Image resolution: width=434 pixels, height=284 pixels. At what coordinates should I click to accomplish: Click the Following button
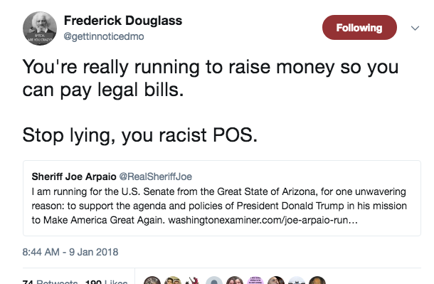359,27
